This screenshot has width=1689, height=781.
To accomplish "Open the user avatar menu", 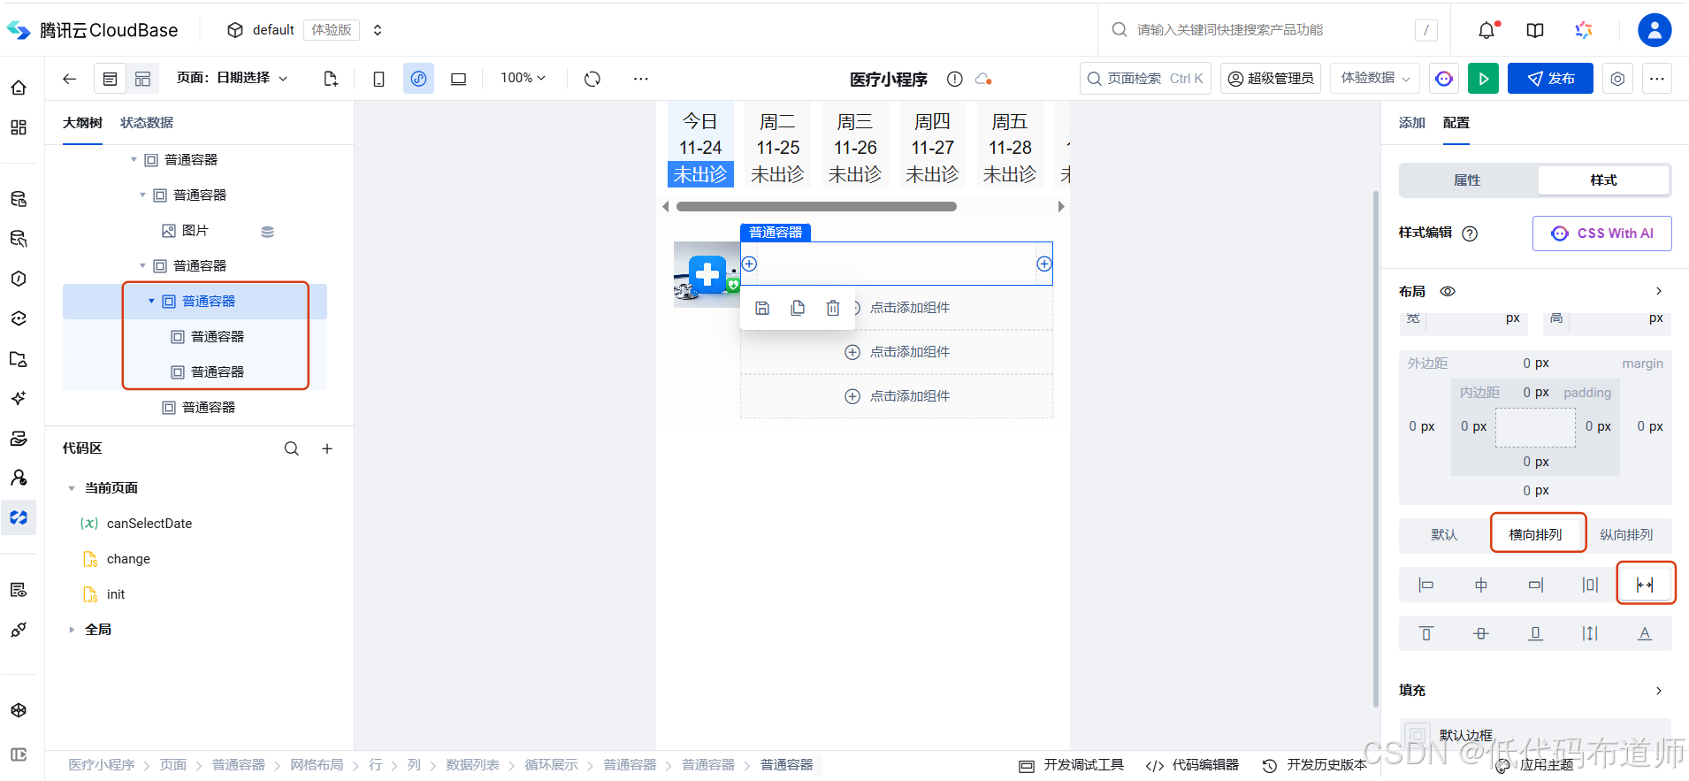I will pos(1655,30).
